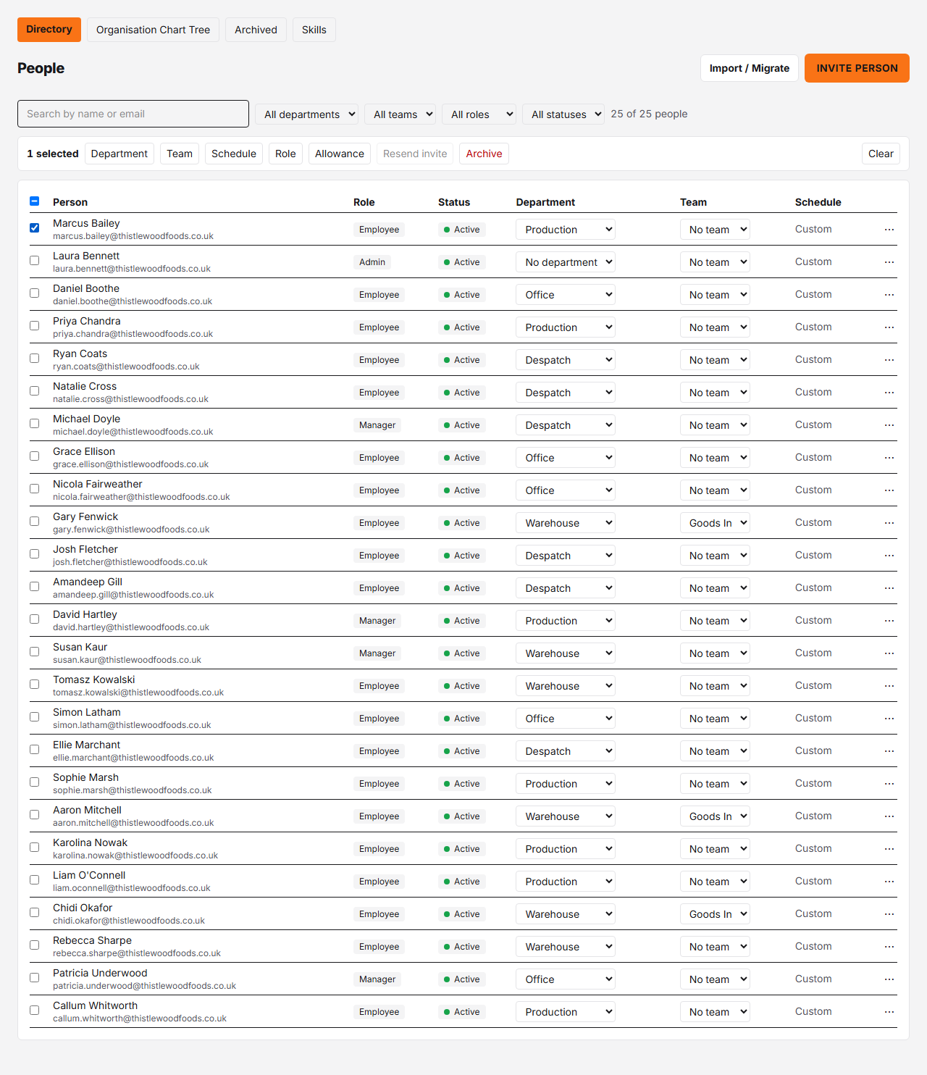
Task: Go to the Skills tab
Action: click(314, 30)
